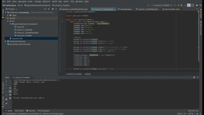Open the Refactor menu

click(47, 1)
